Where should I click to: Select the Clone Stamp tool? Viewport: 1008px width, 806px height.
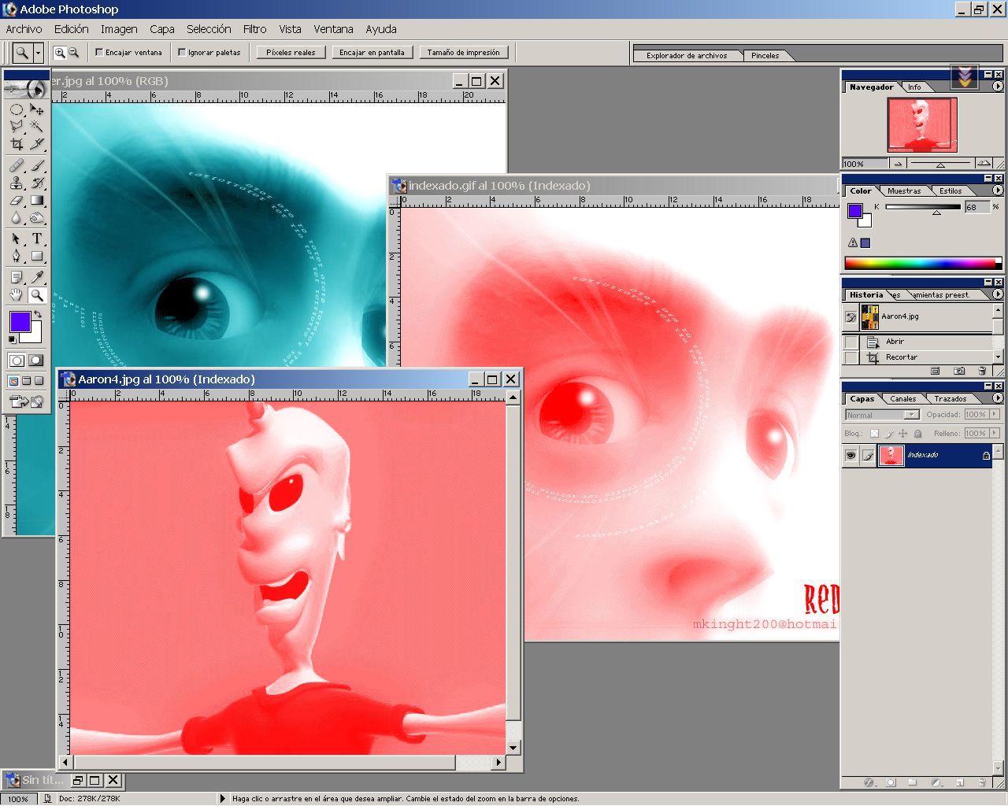[x=17, y=183]
